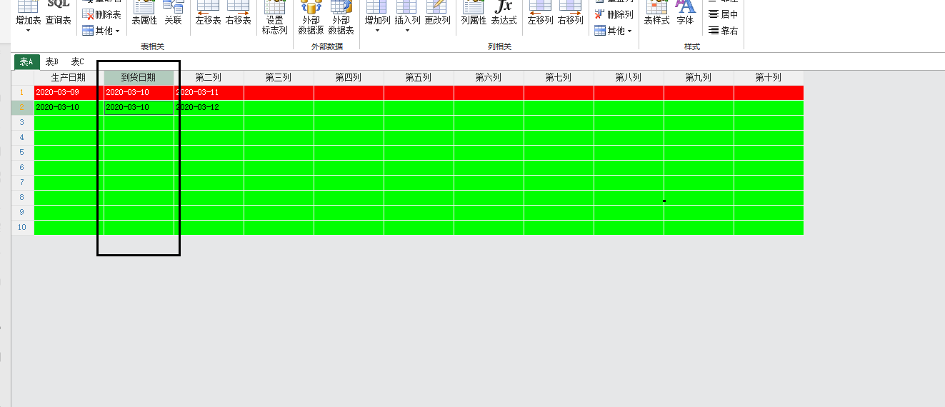Viewport: 945px width, 407px height.
Task: Click the 表样式 table style icon
Action: pyautogui.click(x=656, y=13)
